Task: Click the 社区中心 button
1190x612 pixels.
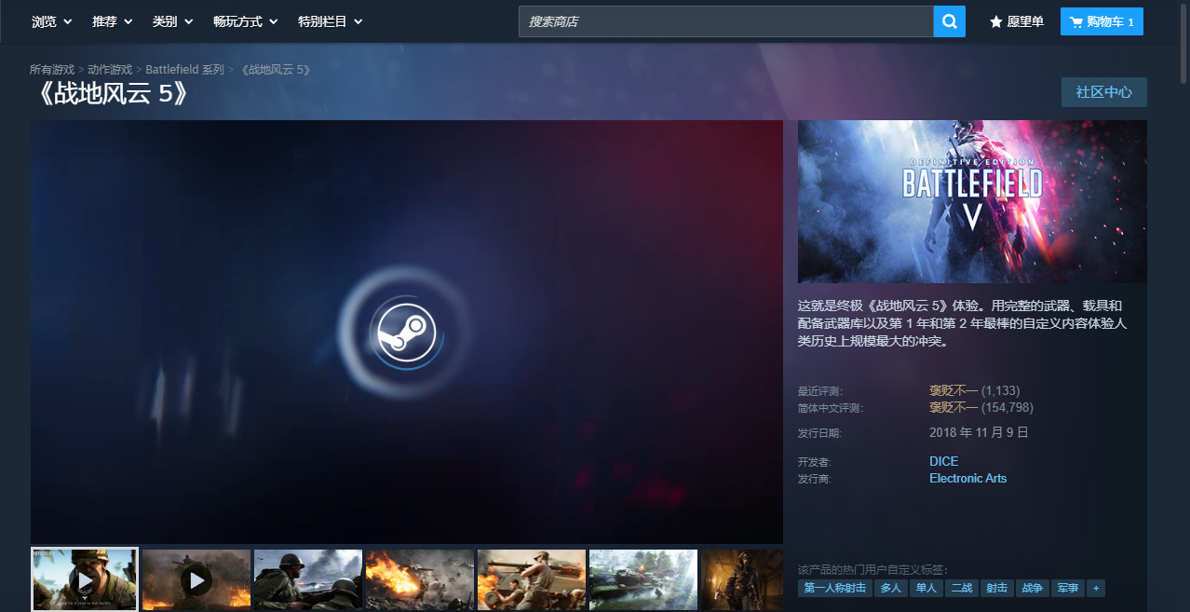Action: (1104, 92)
